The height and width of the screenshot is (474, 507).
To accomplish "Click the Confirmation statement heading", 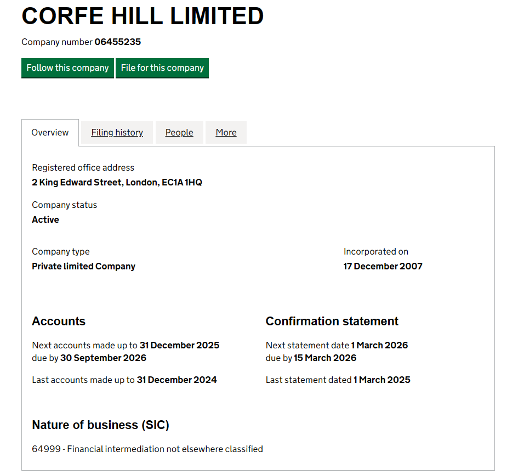I will click(332, 321).
